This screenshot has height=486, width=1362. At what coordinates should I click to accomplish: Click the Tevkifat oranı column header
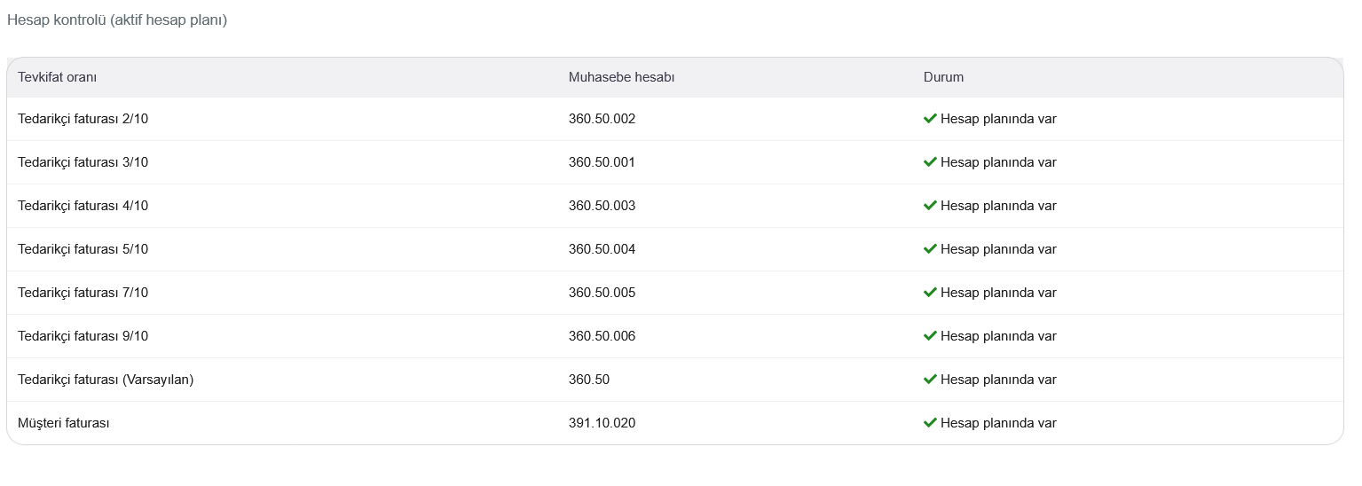(58, 77)
